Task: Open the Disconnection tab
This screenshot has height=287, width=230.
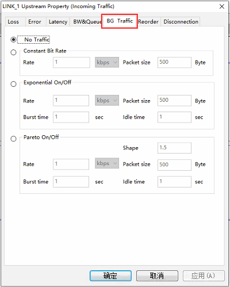Action: tap(181, 22)
